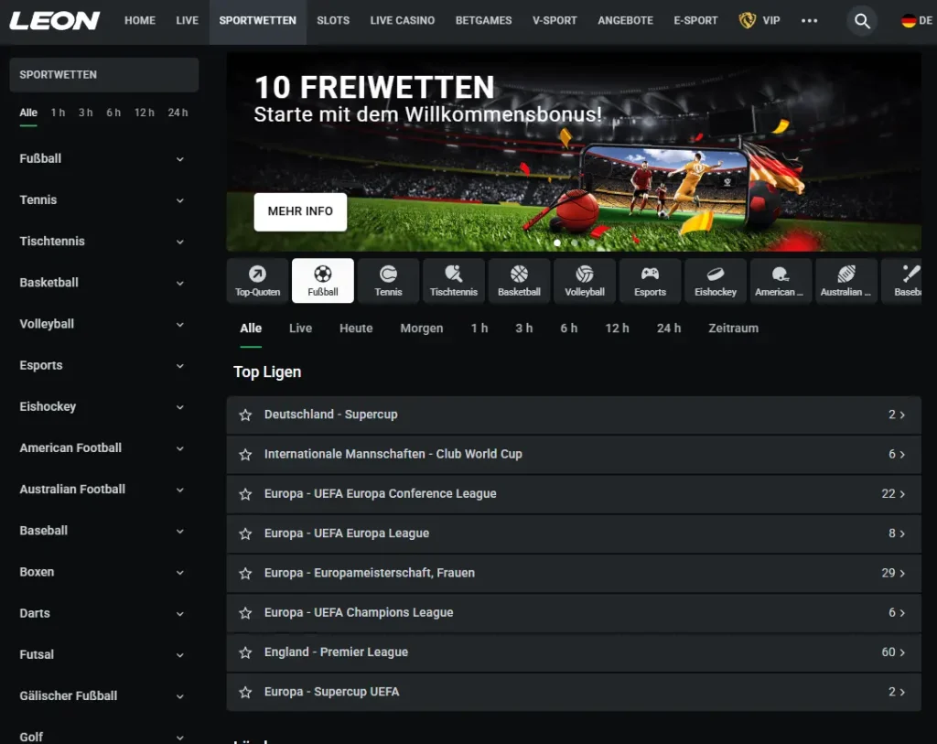This screenshot has width=937, height=744.
Task: Select the Volleyball sport tile
Action: click(x=585, y=281)
